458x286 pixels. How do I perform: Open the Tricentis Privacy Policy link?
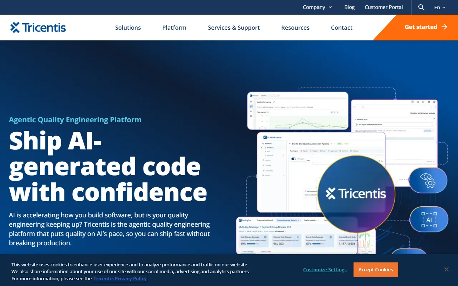pyautogui.click(x=120, y=278)
